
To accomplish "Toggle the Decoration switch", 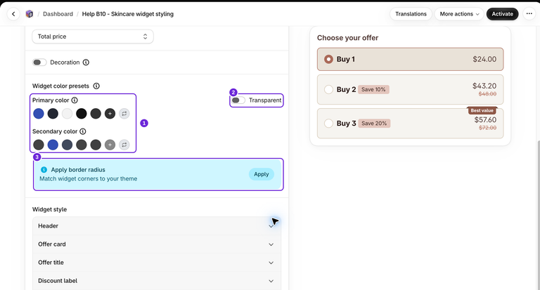I will point(39,62).
